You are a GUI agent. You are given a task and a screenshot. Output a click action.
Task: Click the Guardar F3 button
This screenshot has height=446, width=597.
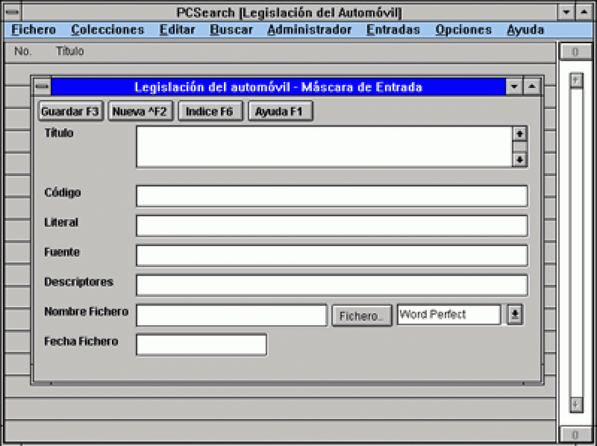(70, 111)
